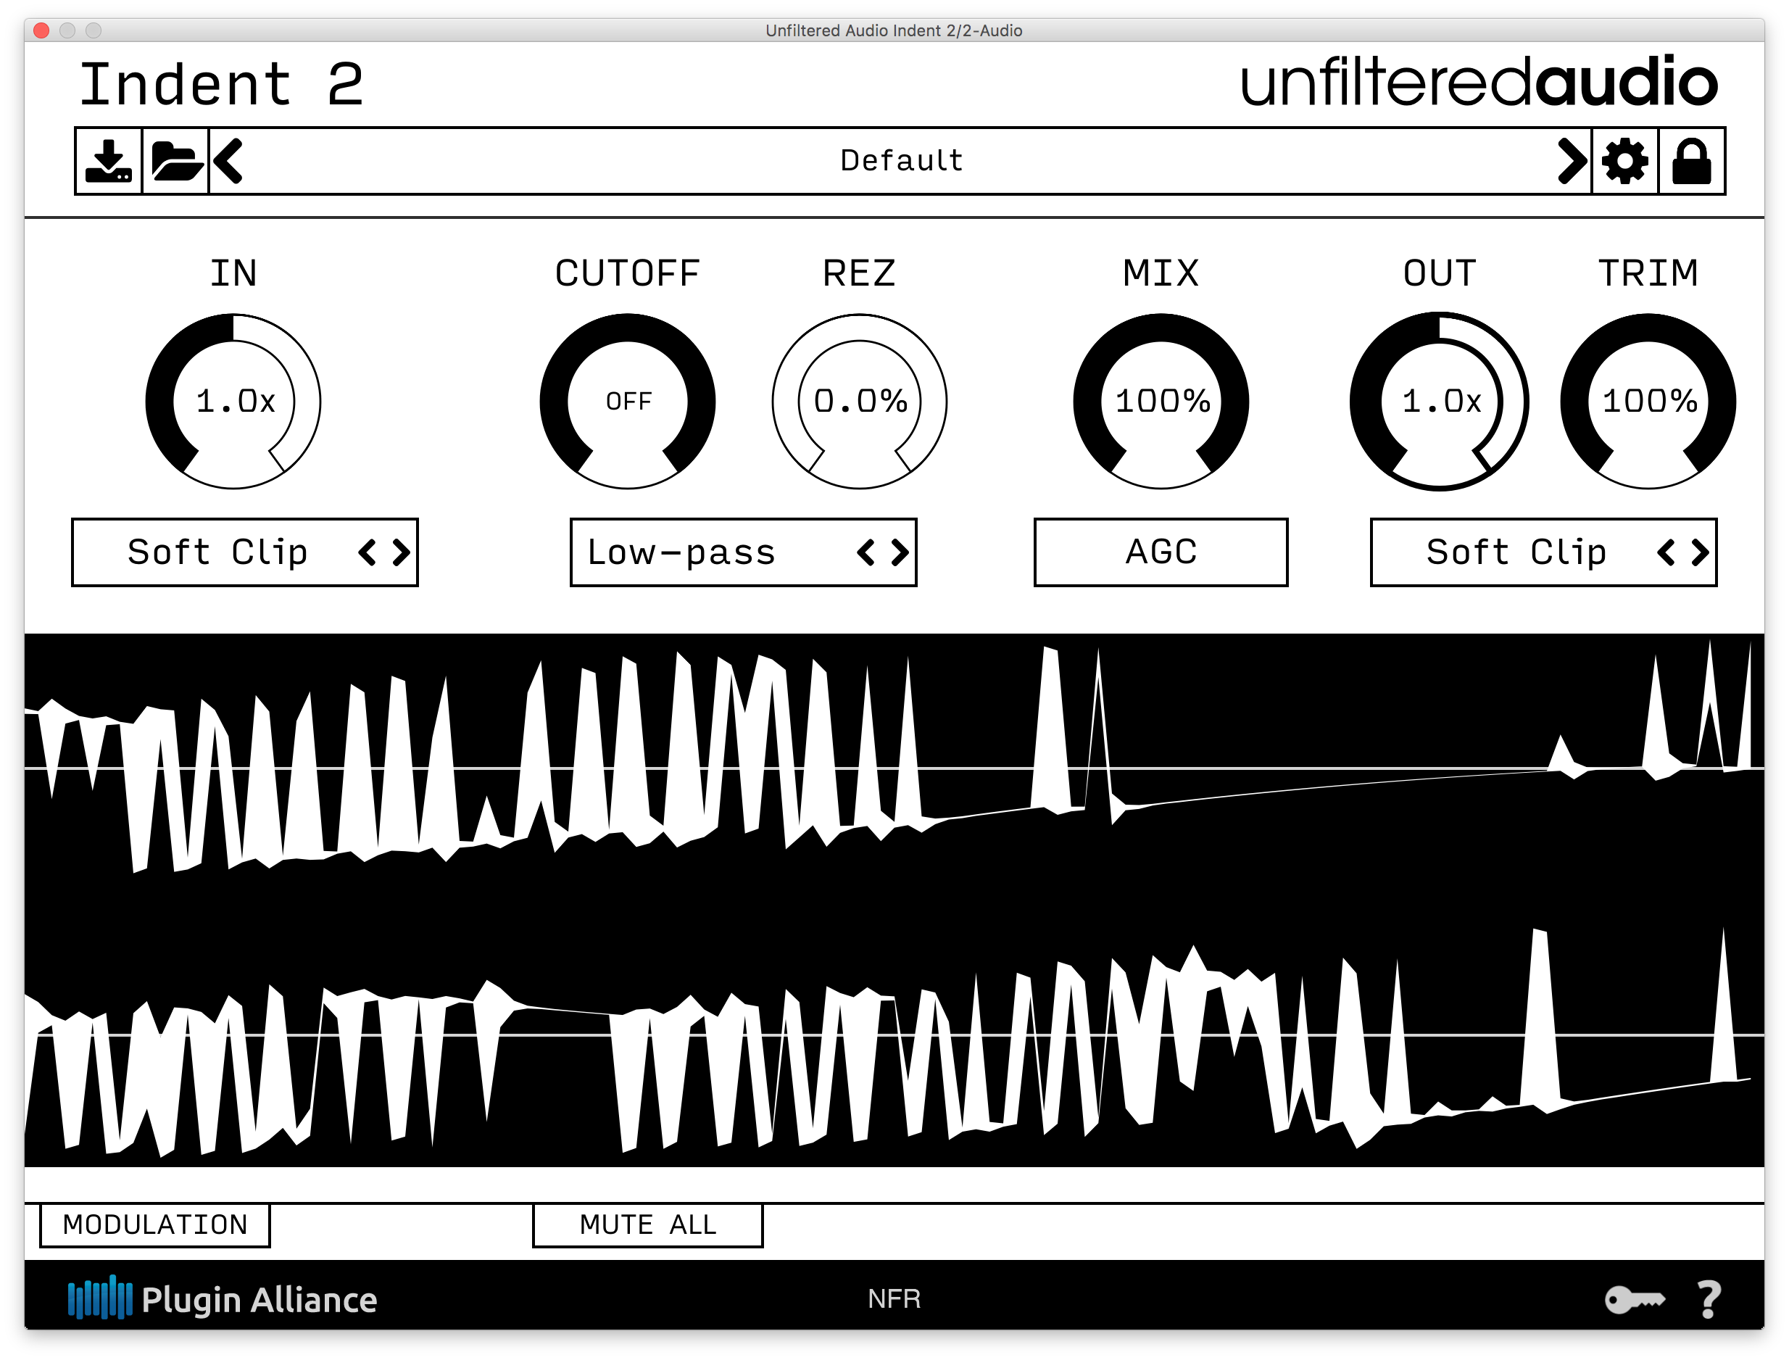The image size is (1789, 1360).
Task: Click the REZ resonance knob
Action: pyautogui.click(x=860, y=402)
